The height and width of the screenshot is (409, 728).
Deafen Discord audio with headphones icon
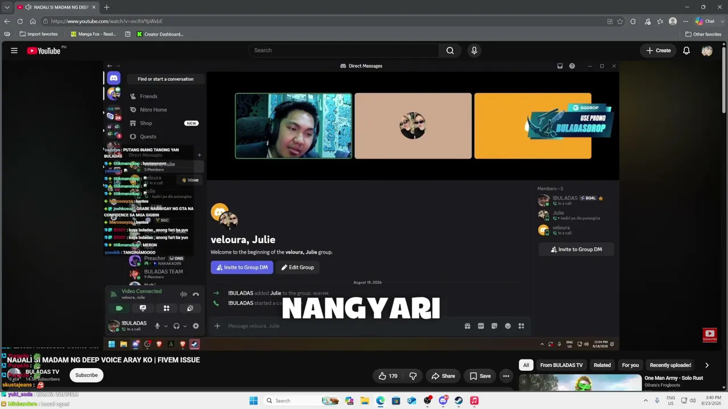[x=176, y=326]
